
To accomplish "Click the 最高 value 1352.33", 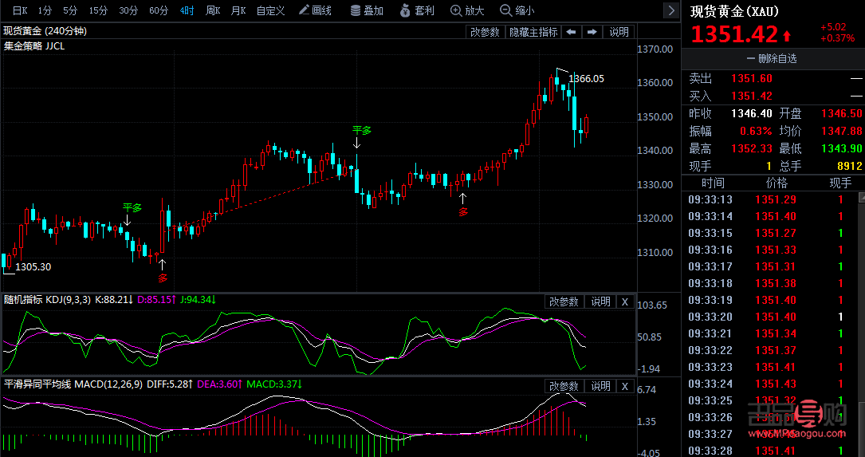I will click(751, 148).
